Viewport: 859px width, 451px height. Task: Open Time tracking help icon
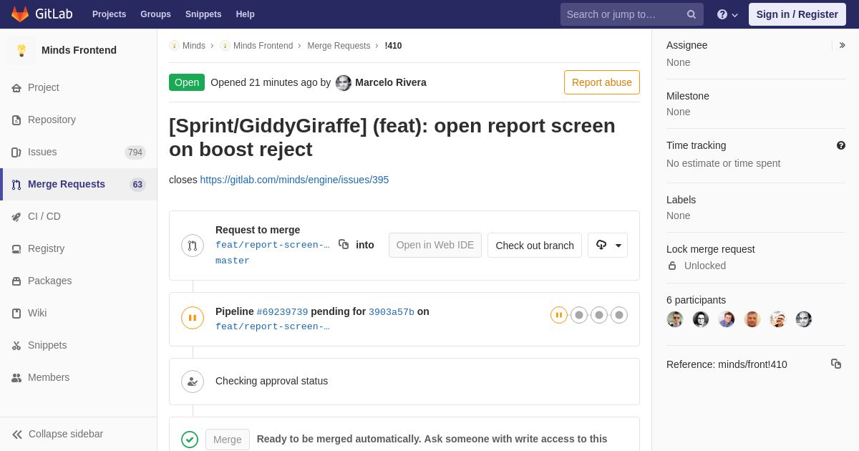click(x=841, y=145)
